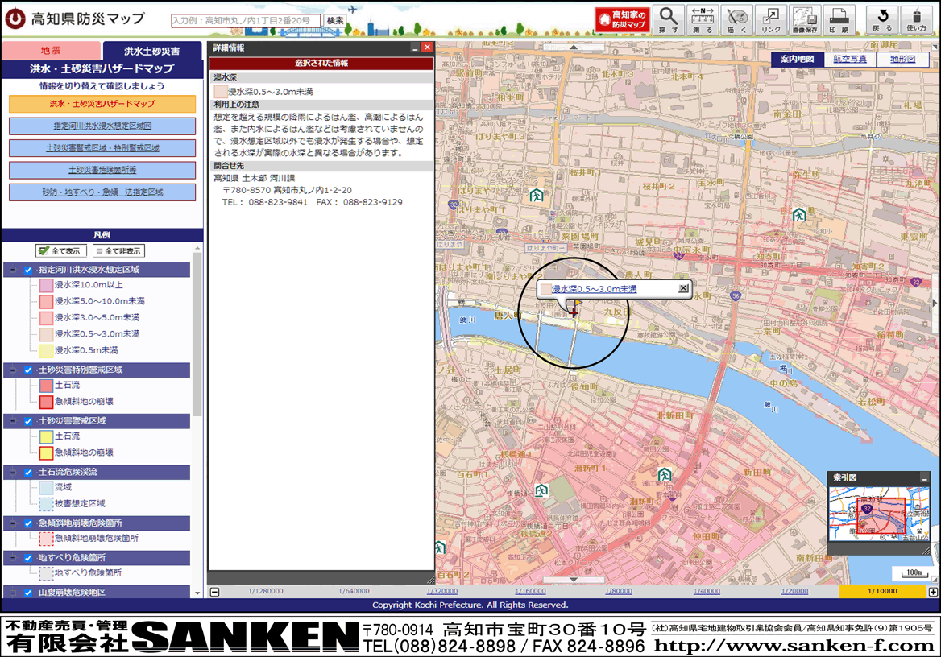Click the shelter icon near はりまや町
The height and width of the screenshot is (657, 941).
(536, 196)
